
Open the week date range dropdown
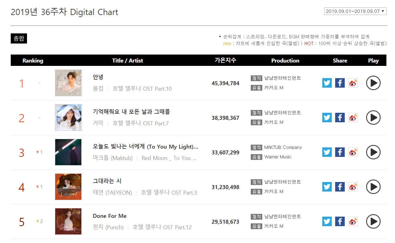pos(355,11)
